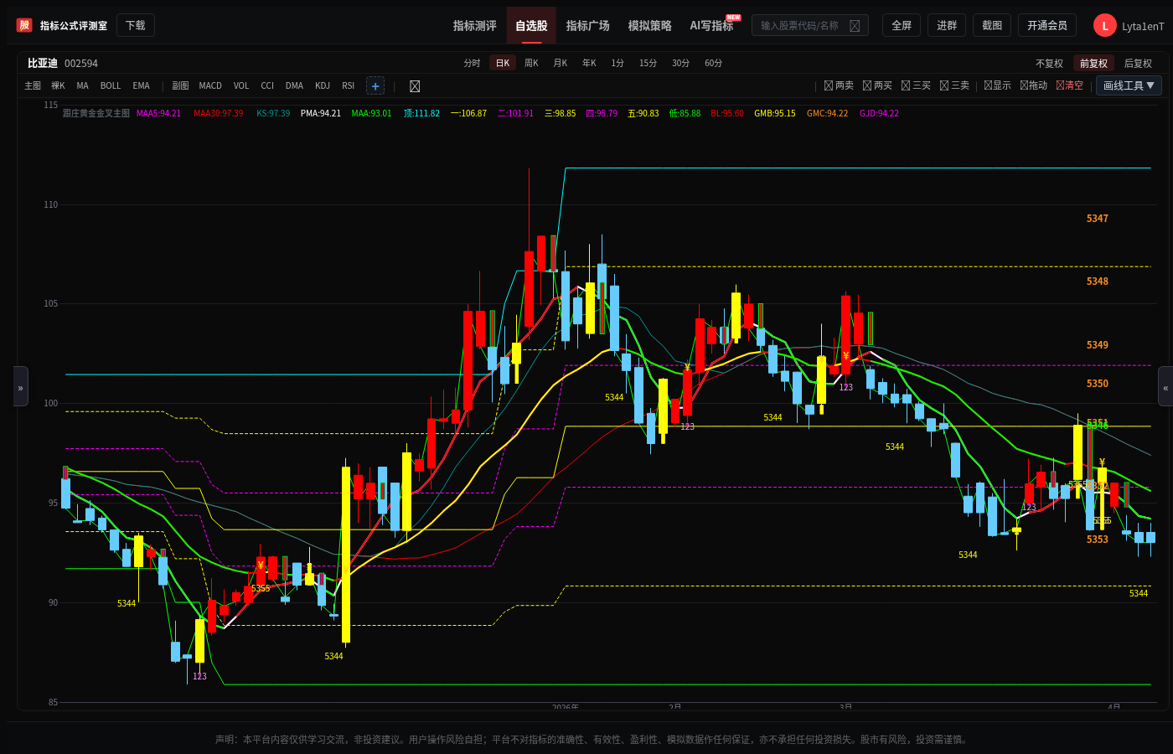Image resolution: width=1173 pixels, height=754 pixels.
Task: Click the 截图 screenshot button
Action: [992, 26]
